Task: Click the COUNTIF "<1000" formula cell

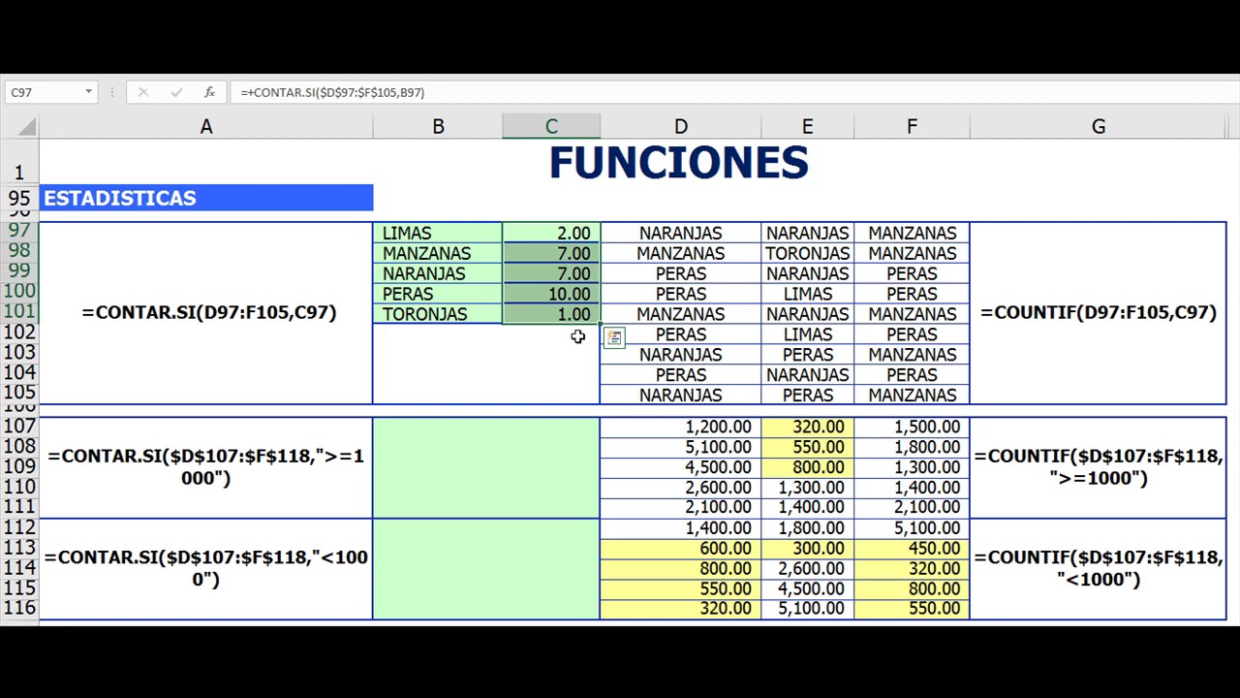Action: 1099,568
